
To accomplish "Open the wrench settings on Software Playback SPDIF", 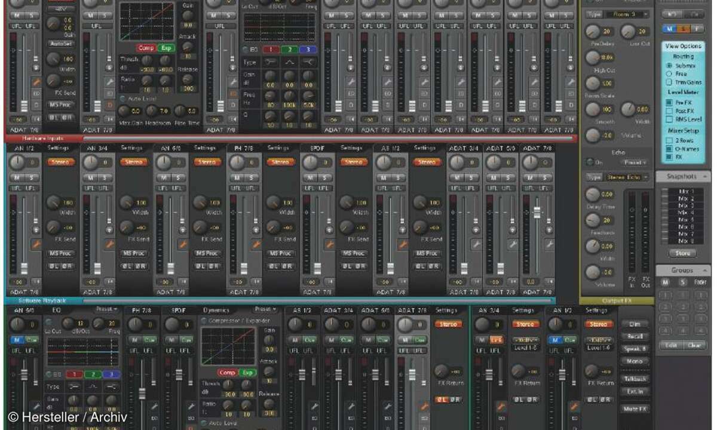I will [x=329, y=244].
